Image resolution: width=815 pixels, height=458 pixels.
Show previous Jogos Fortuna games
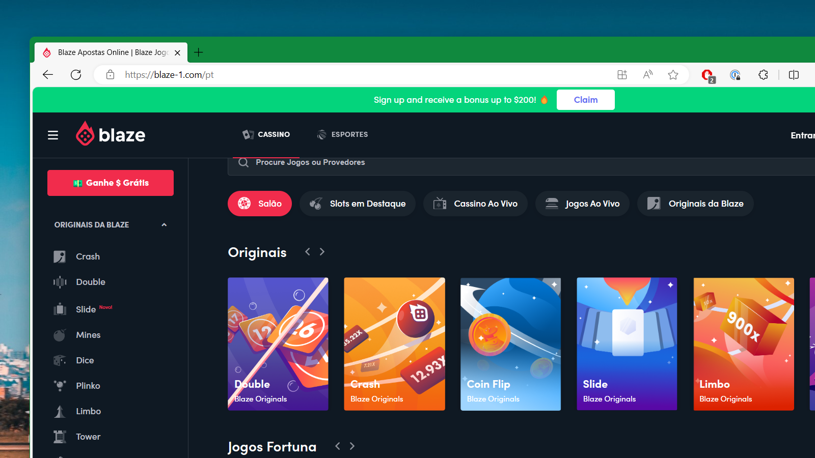337,446
